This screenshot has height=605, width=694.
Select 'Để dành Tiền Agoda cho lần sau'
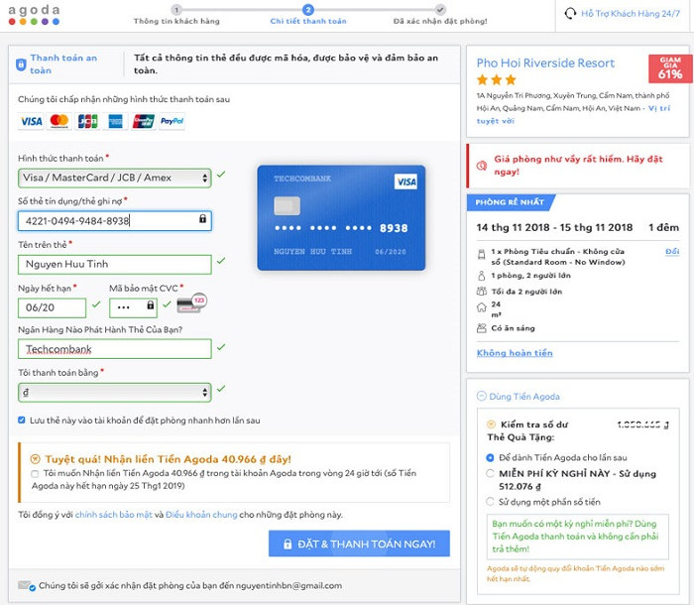(491, 458)
